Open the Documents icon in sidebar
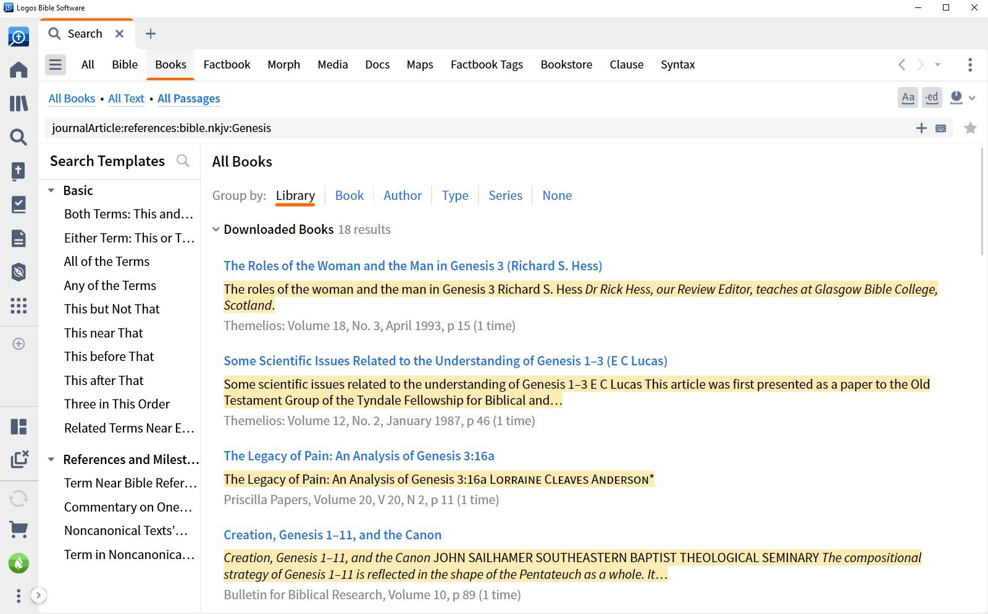The height and width of the screenshot is (614, 988). tap(19, 238)
